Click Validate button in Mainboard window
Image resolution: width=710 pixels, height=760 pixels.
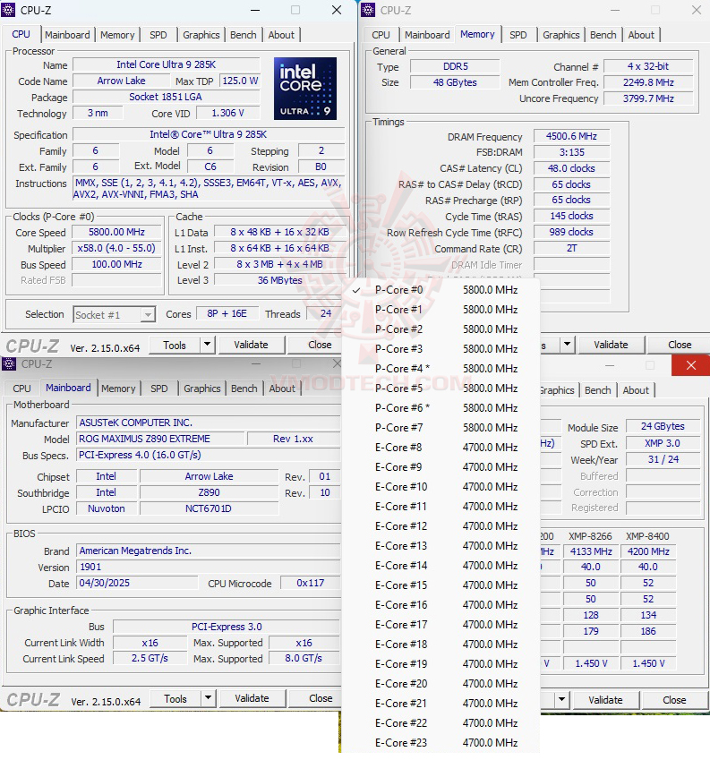(252, 698)
